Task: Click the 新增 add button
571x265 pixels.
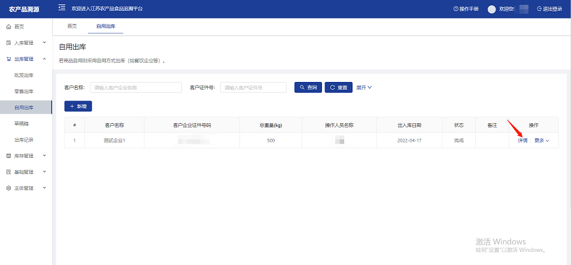Action: 78,106
